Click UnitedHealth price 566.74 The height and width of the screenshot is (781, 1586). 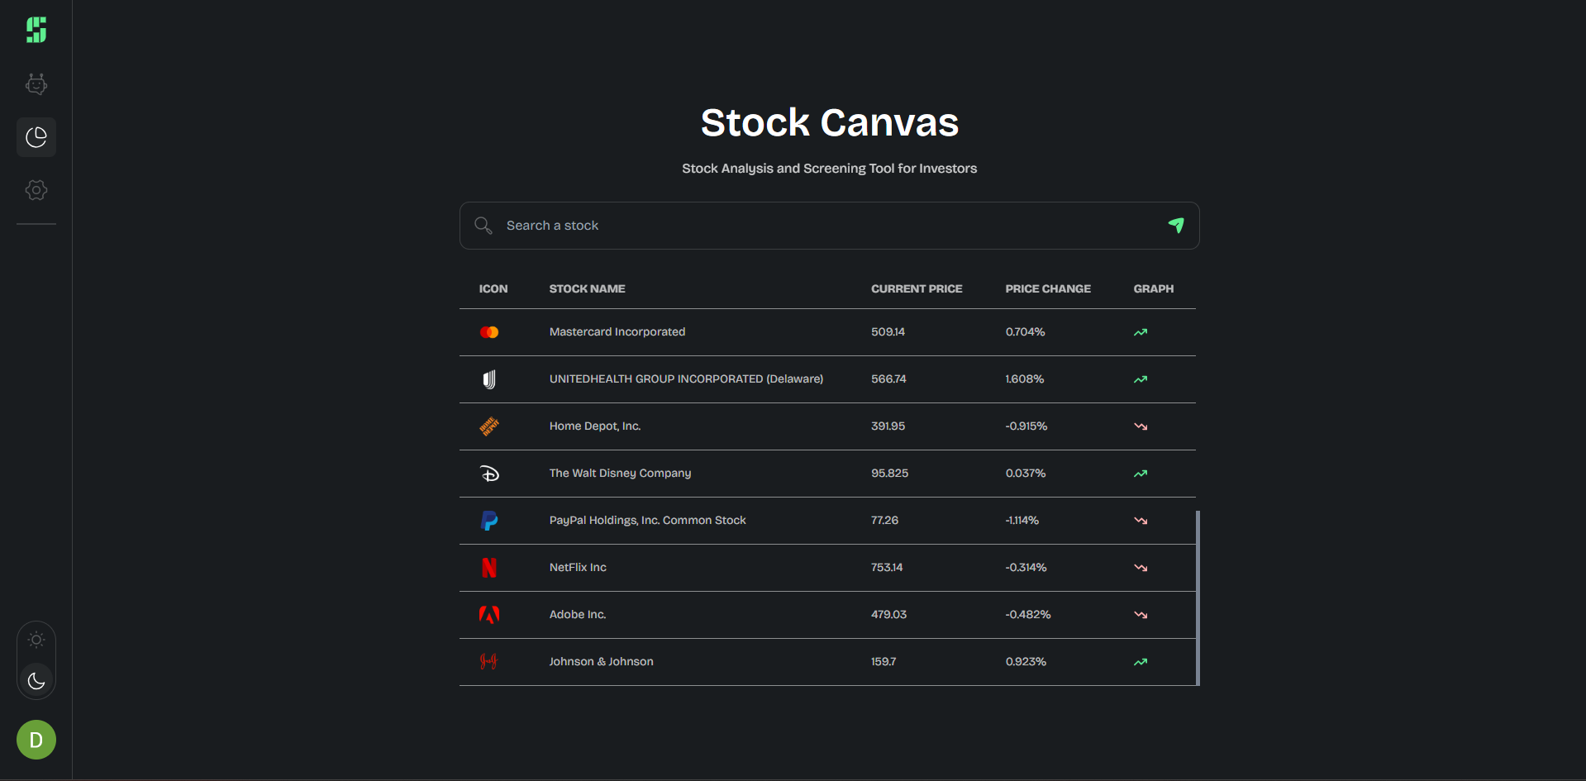click(888, 379)
